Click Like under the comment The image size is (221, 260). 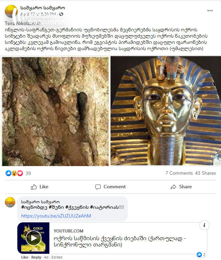[25, 257]
